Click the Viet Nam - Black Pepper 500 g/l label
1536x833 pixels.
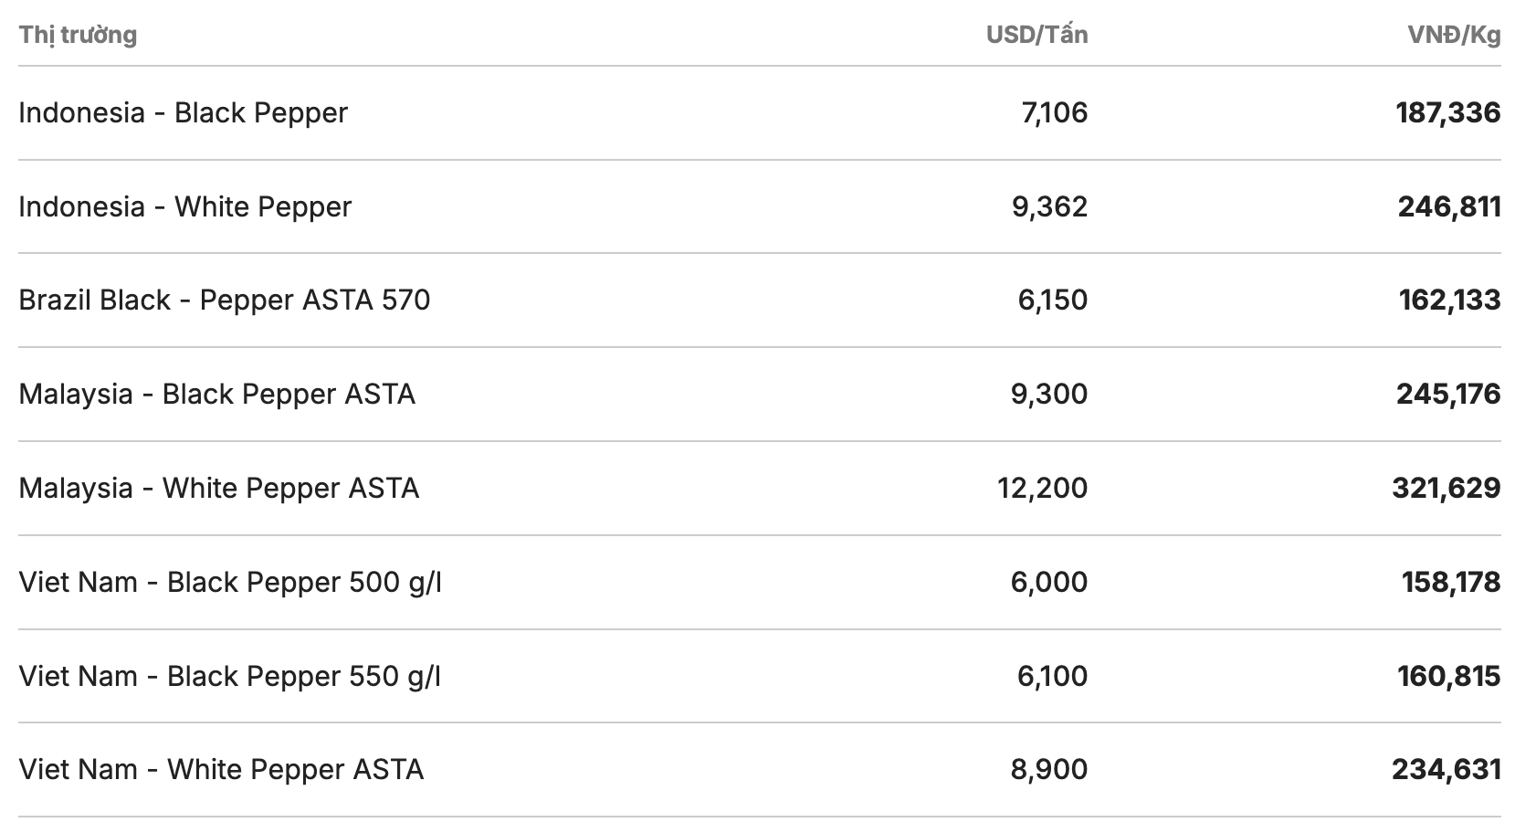click(x=230, y=582)
